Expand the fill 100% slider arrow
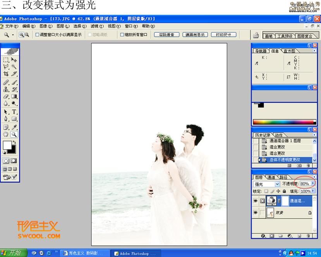 point(313,191)
